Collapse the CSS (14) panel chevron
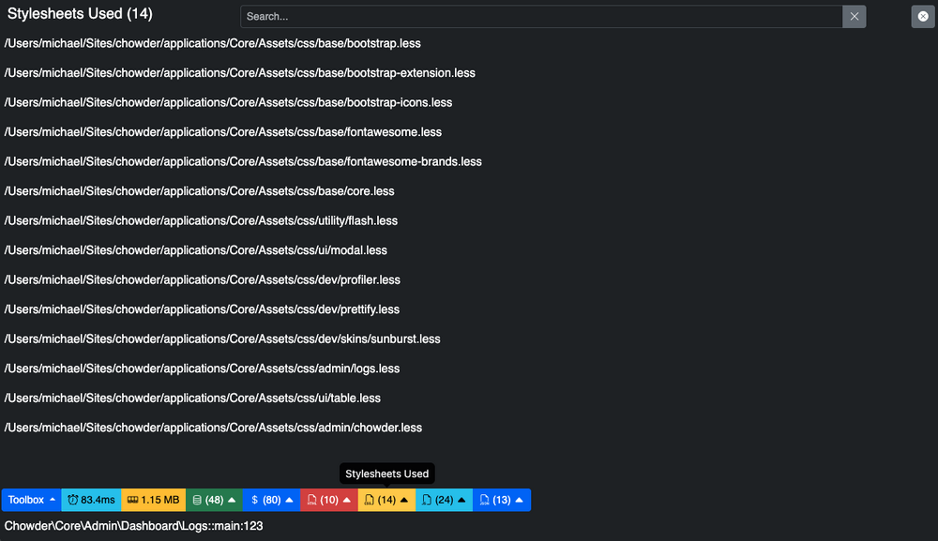This screenshot has width=938, height=541. 403,500
